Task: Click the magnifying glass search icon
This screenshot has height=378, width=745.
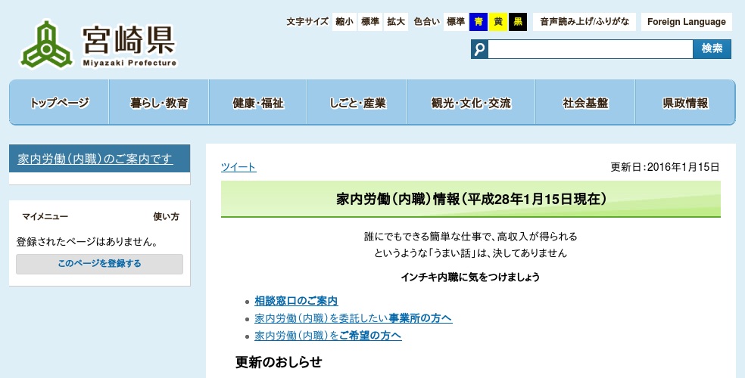Action: click(479, 49)
